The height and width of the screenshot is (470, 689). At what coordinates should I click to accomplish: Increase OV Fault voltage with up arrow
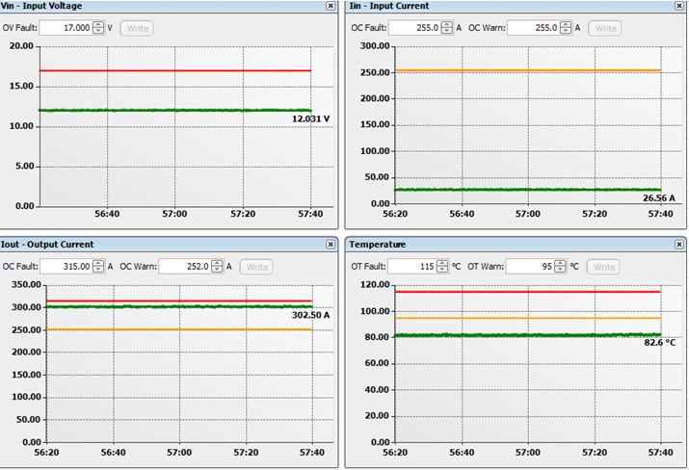[x=98, y=25]
